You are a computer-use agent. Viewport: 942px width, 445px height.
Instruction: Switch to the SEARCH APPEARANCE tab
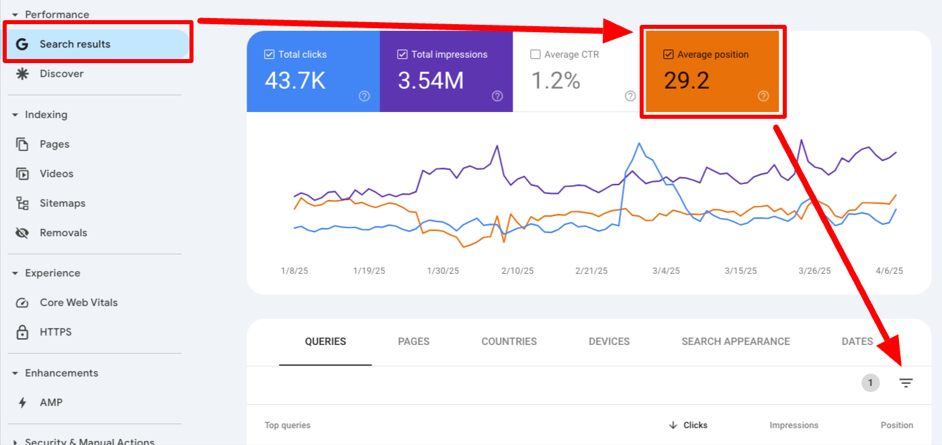(736, 342)
